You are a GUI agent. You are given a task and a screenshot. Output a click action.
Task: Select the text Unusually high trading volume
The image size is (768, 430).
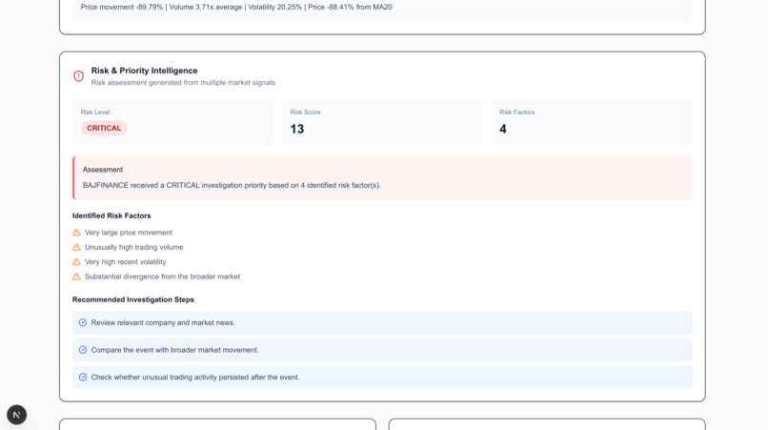point(134,247)
